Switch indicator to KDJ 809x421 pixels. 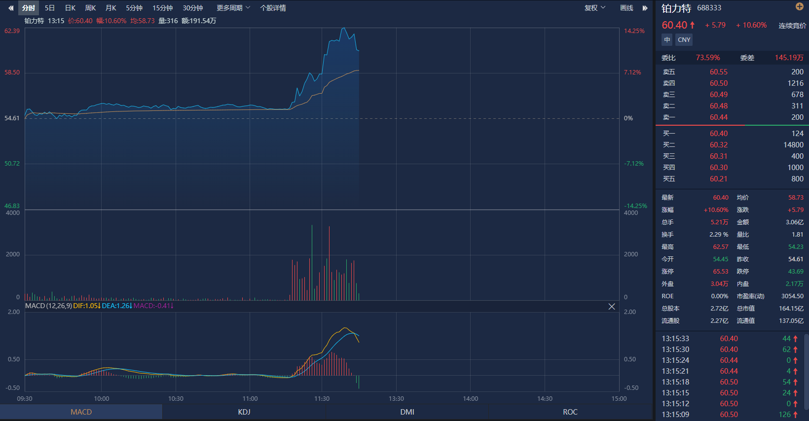[244, 412]
